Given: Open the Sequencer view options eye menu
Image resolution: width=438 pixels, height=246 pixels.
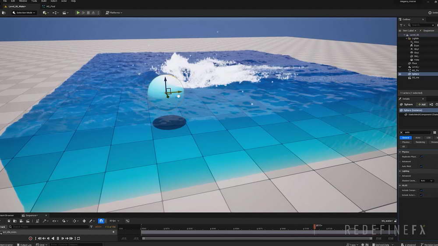Looking at the screenshot, I should coord(55,221).
